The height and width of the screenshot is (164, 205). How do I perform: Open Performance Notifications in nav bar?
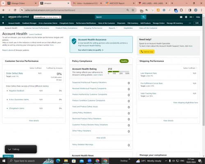[x=86, y=23]
